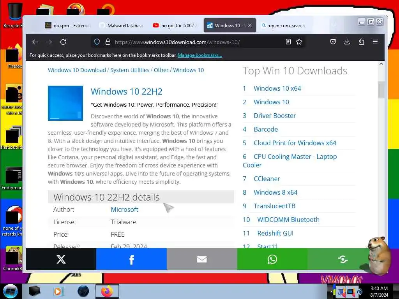The width and height of the screenshot is (399, 299).
Task: Open the dark globe taskbar icon
Action: tap(83, 291)
